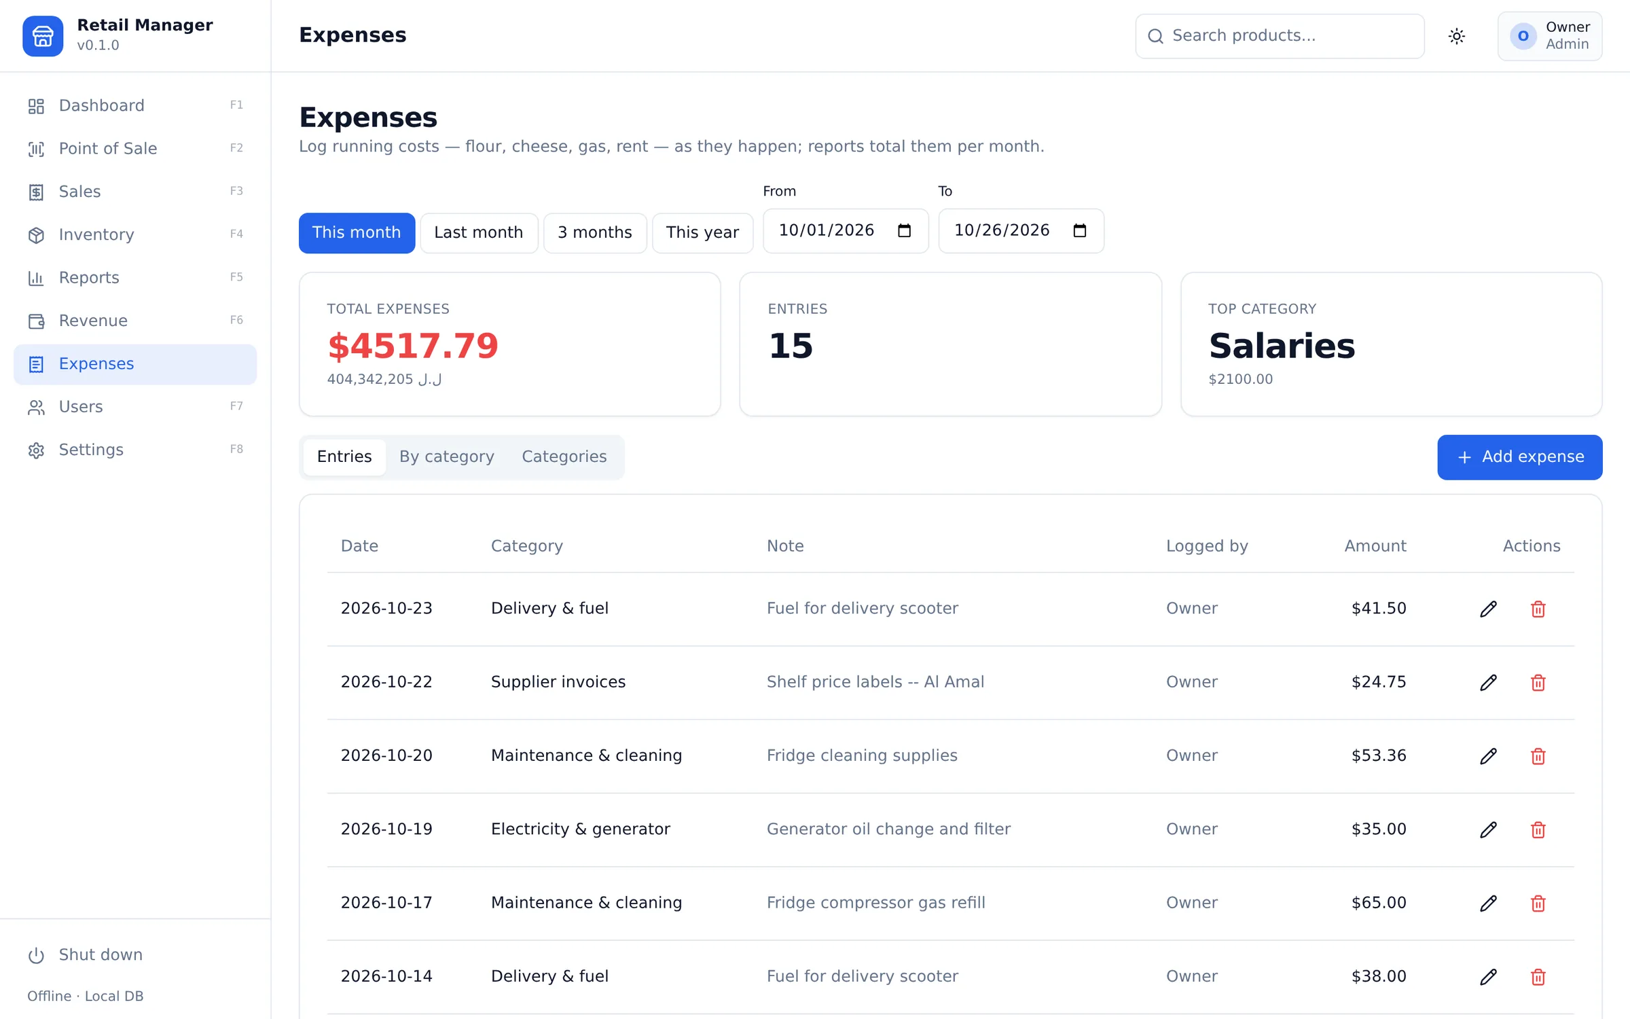The height and width of the screenshot is (1019, 1630).
Task: Open Dashboard from the sidebar
Action: 135,106
